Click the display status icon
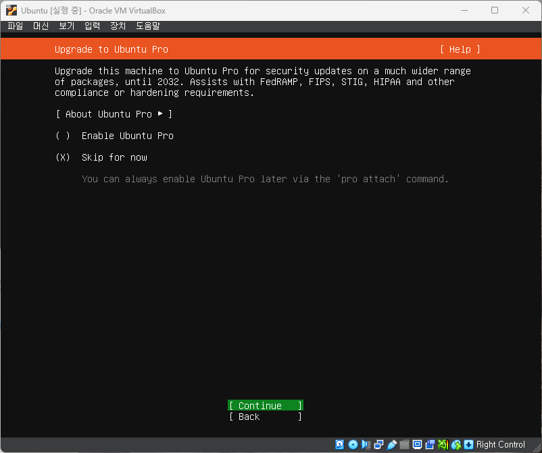Screen dimensions: 542x453 [417, 444]
